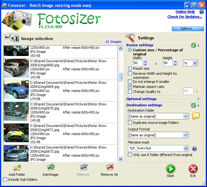Expand the Optional settings section

coord(198,99)
